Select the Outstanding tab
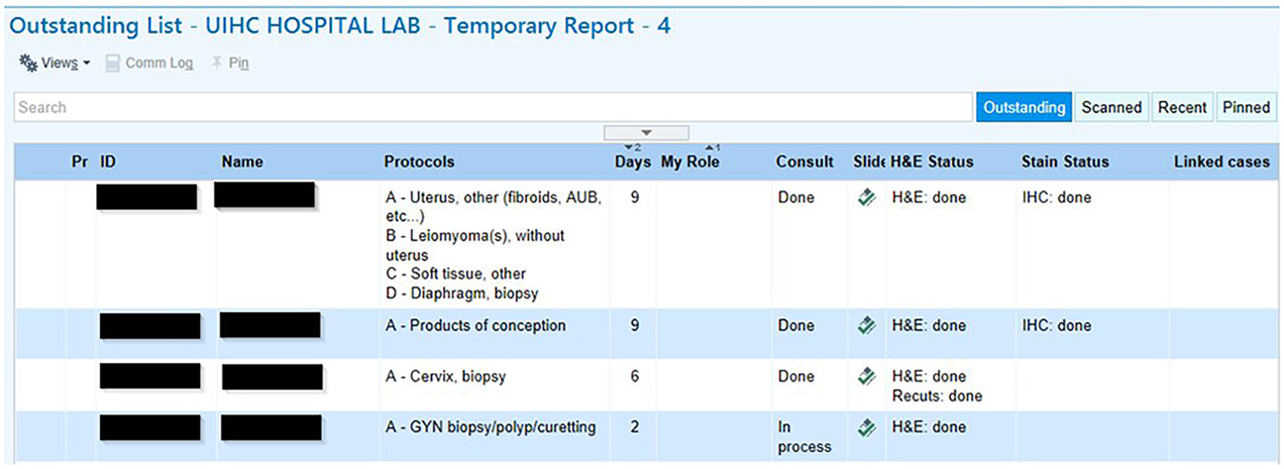Viewport: 1284px width, 469px height. click(x=1024, y=107)
